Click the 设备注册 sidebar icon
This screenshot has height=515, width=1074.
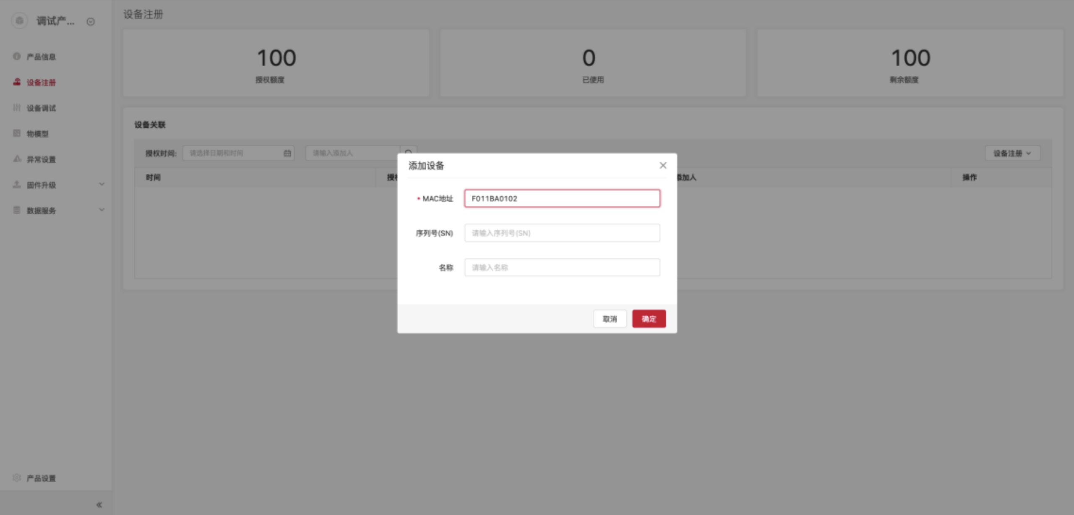(x=17, y=82)
